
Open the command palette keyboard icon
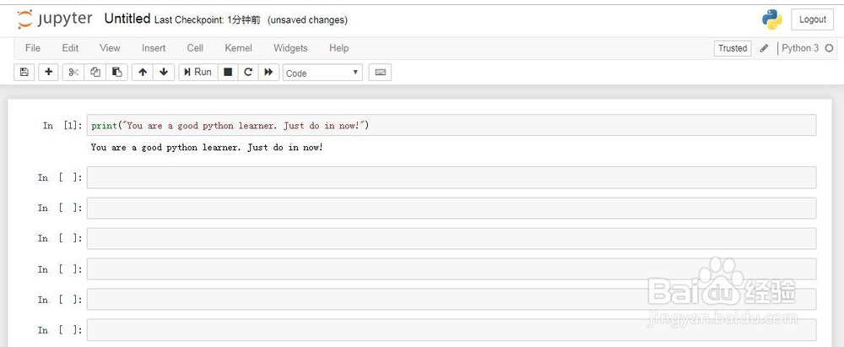point(380,73)
